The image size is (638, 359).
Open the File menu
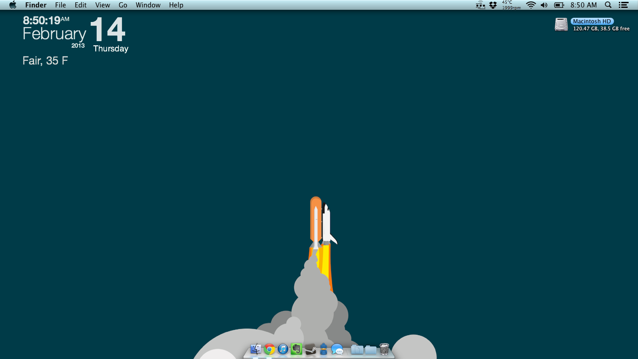click(60, 5)
